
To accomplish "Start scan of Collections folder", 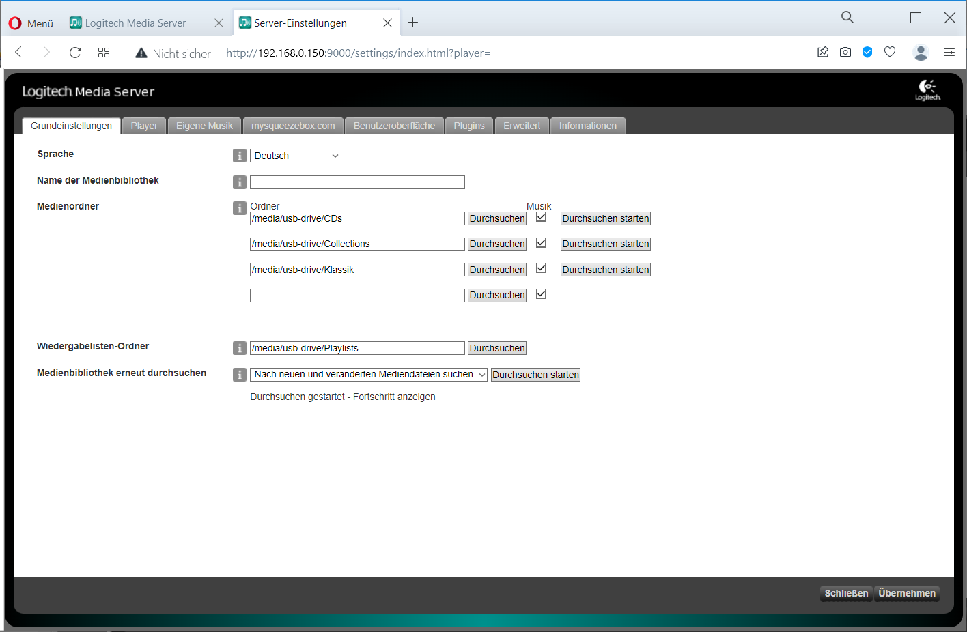I will [x=606, y=244].
